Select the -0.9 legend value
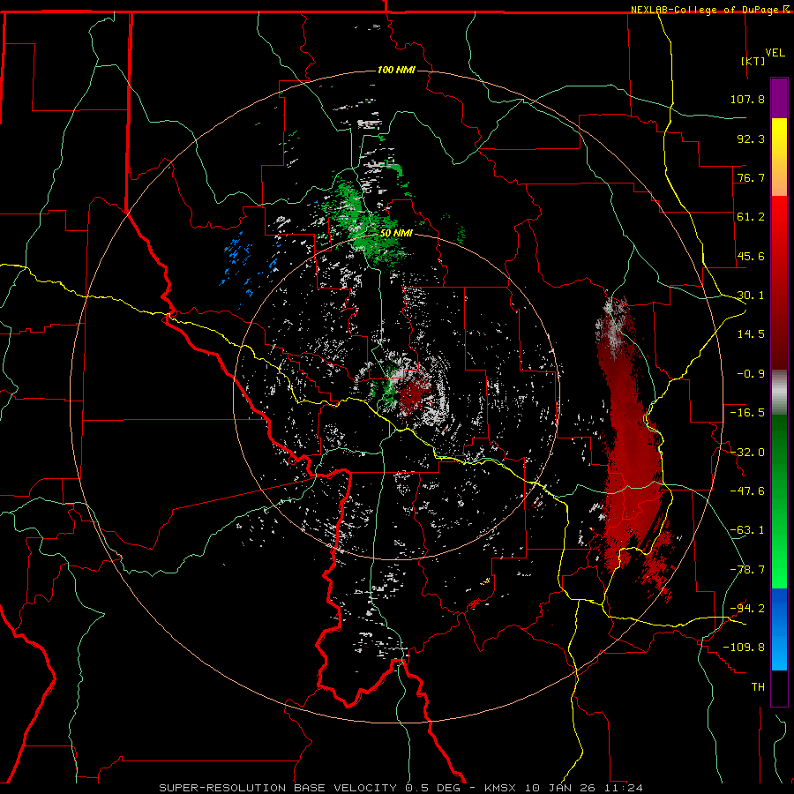Viewport: 794px width, 794px height. (751, 374)
